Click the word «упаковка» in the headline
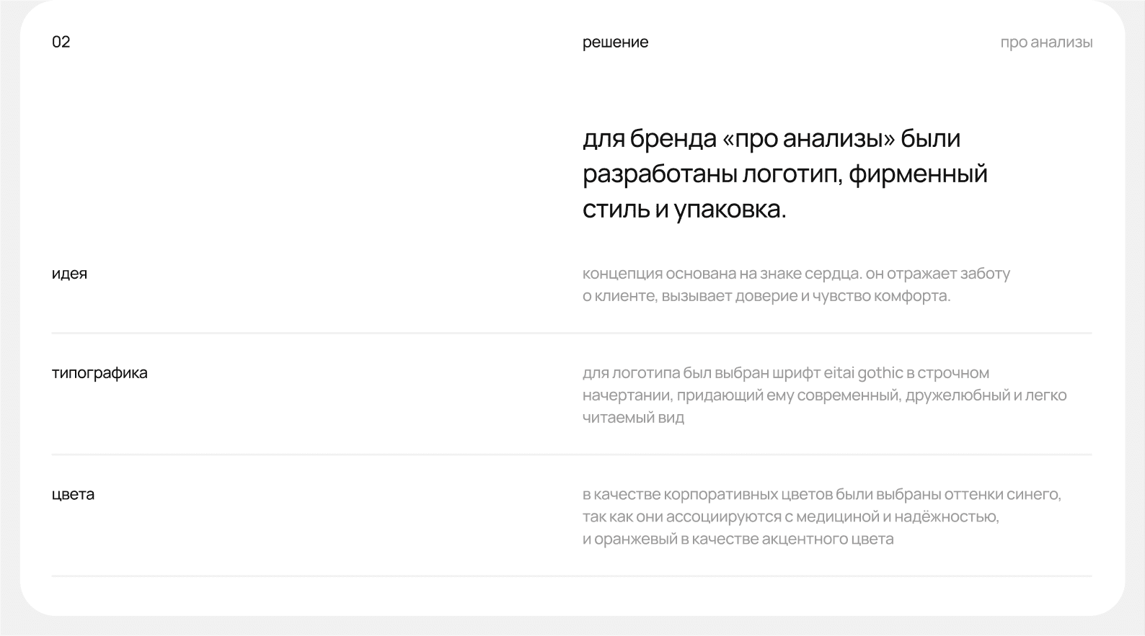This screenshot has width=1145, height=636. point(730,209)
